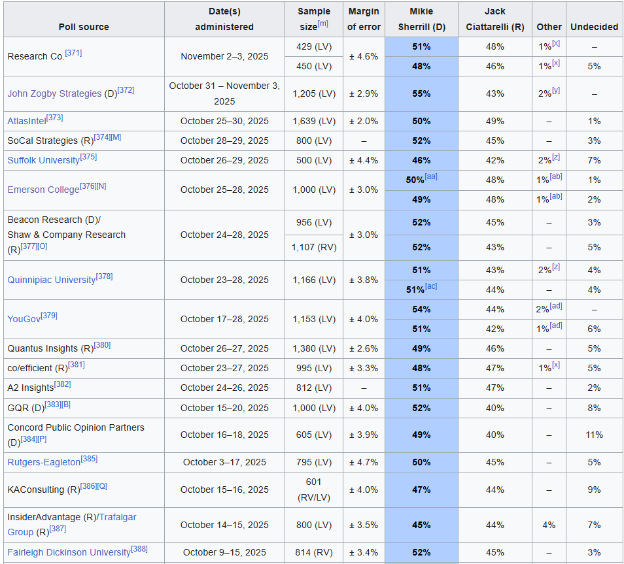Viewport: 624px width, 564px height.
Task: Open footnote aa next to Emerson 50%
Action: [x=431, y=176]
